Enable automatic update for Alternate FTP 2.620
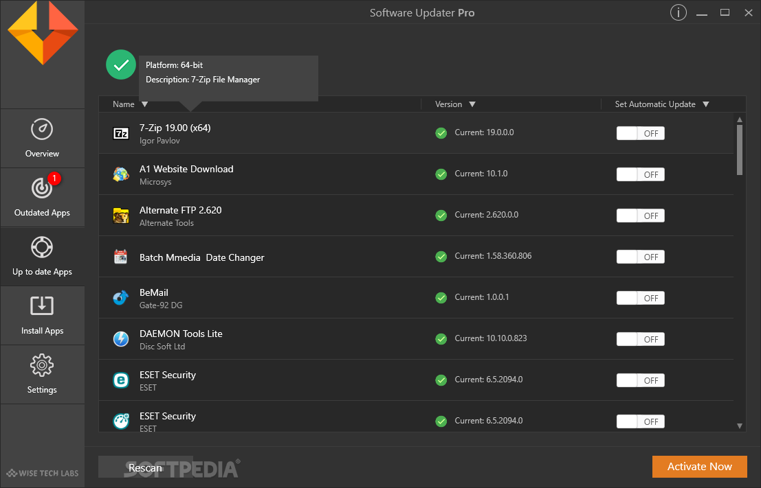This screenshot has width=761, height=488. tap(640, 216)
